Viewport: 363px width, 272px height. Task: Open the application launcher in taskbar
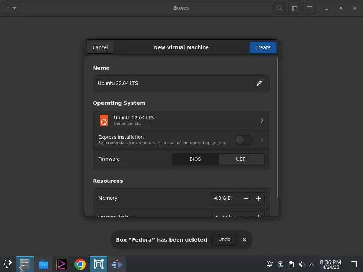(x=8, y=264)
